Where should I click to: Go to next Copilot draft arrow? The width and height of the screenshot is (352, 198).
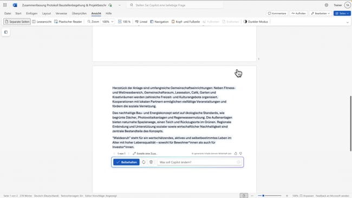pos(129,154)
